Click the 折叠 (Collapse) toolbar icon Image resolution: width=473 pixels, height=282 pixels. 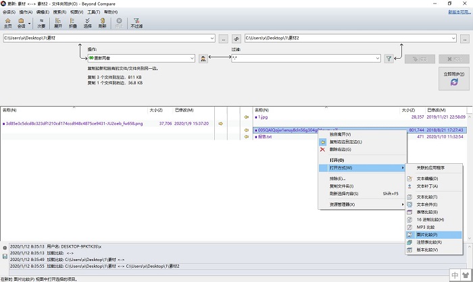tap(73, 23)
